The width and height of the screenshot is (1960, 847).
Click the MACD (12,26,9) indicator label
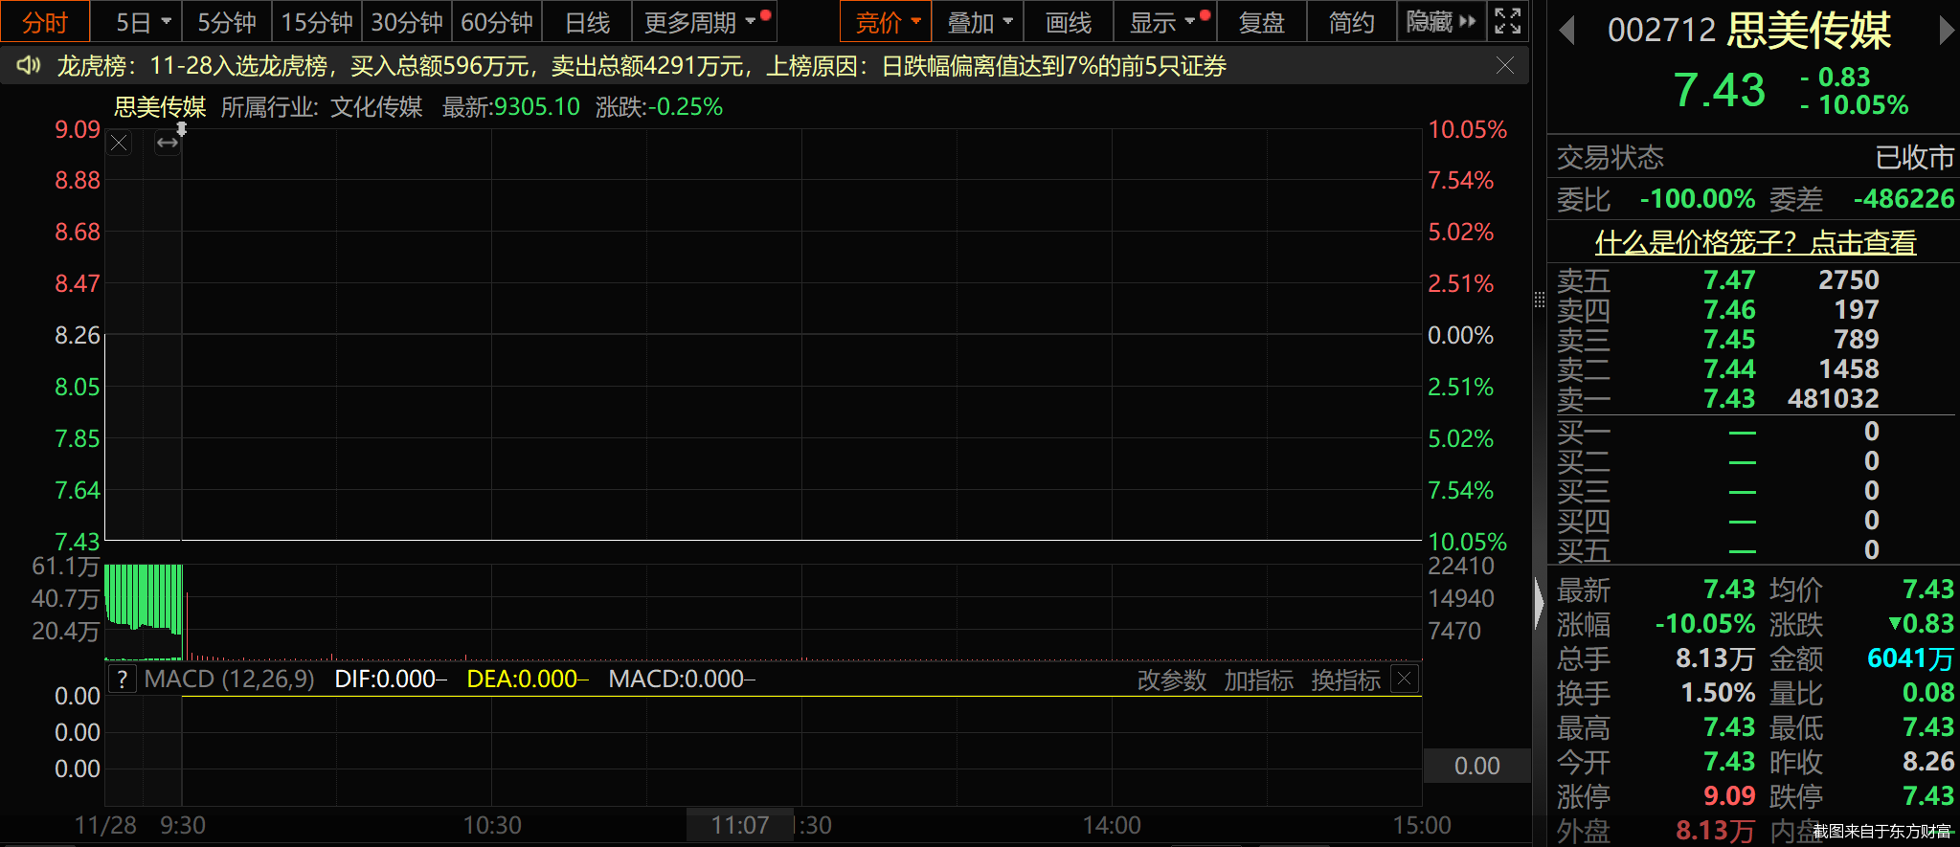(x=230, y=680)
